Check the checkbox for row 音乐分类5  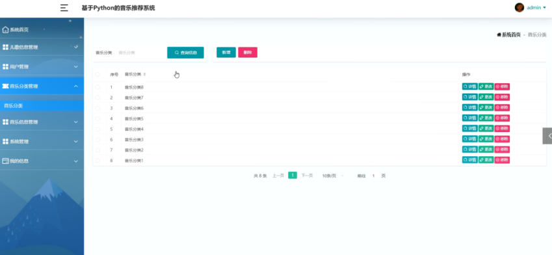point(98,118)
